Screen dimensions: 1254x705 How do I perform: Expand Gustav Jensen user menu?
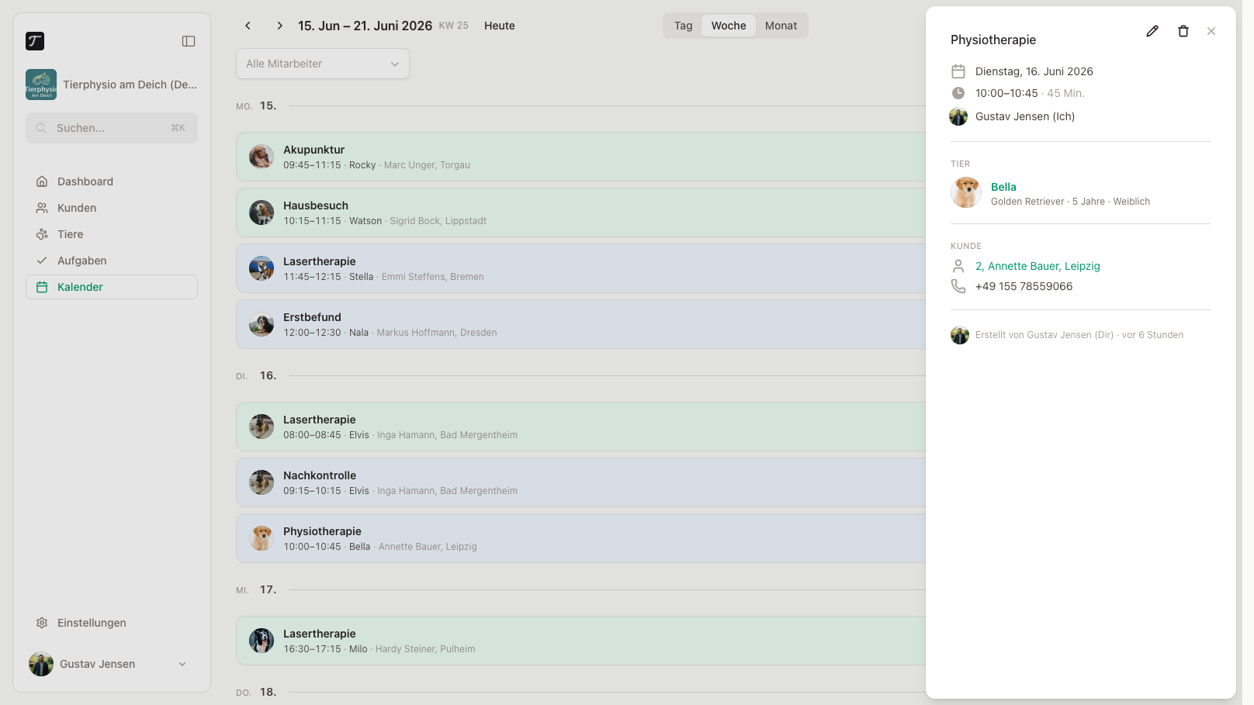coord(112,664)
